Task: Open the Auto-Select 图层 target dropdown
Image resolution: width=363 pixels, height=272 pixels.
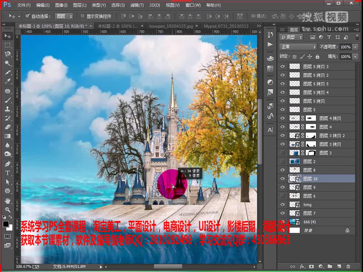Action: click(64, 16)
